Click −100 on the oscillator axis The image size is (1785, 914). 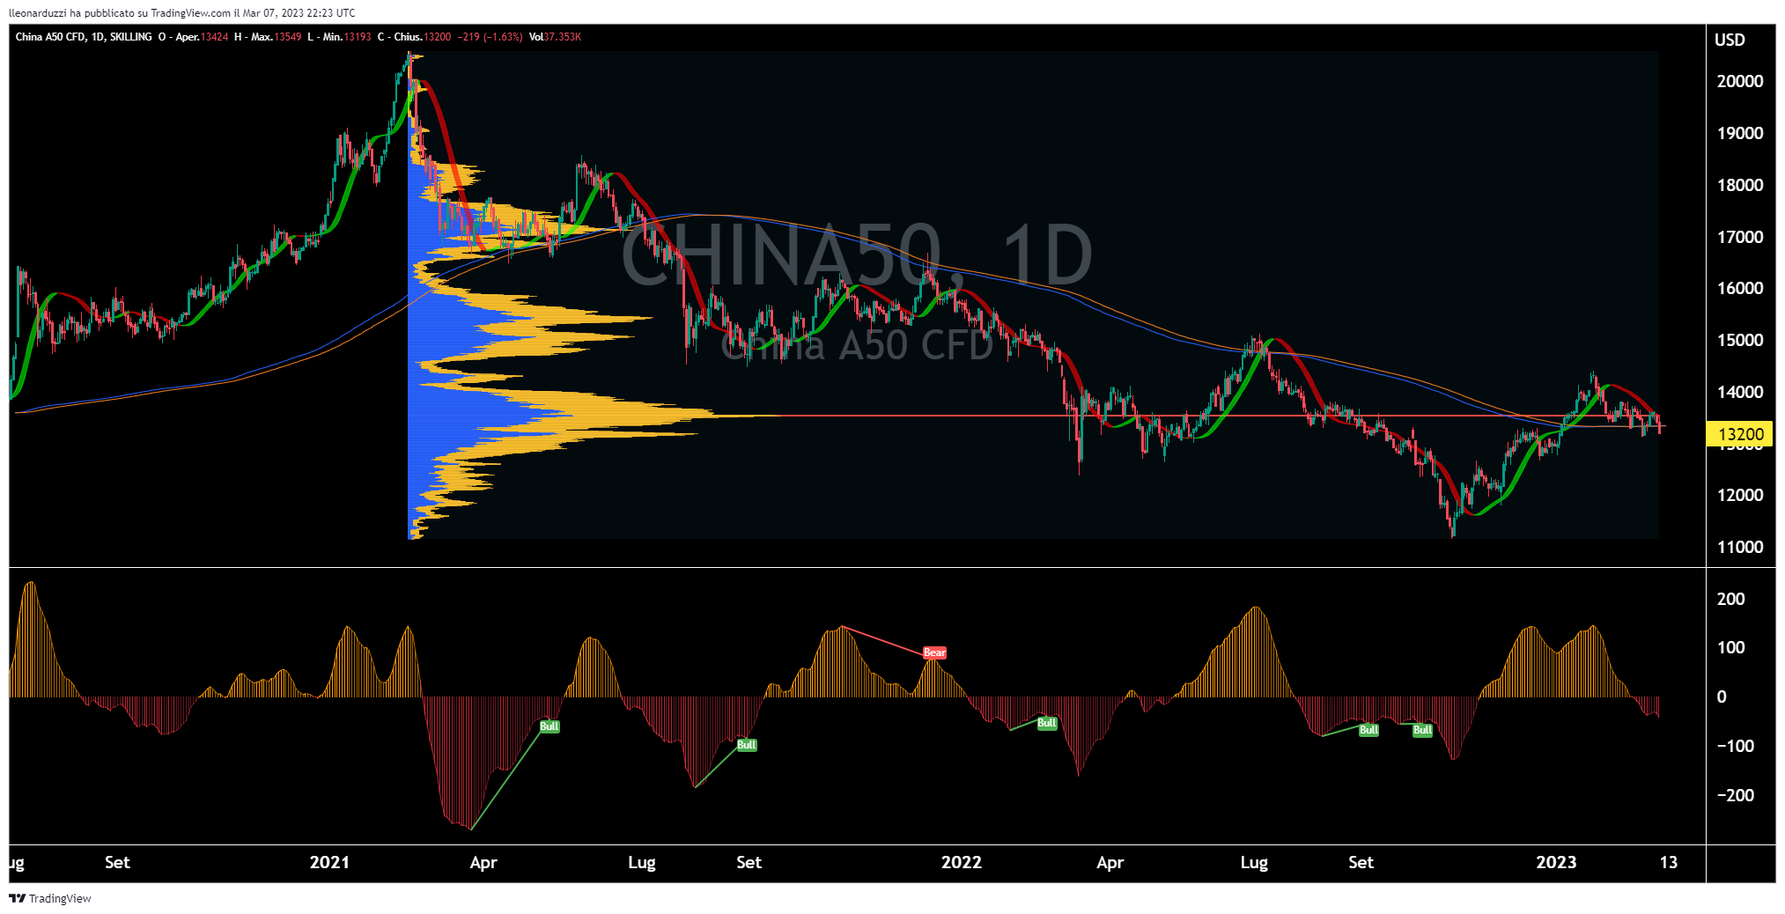coord(1735,746)
